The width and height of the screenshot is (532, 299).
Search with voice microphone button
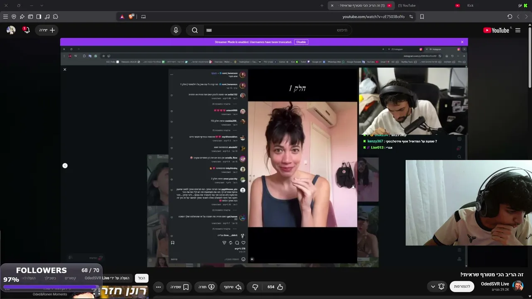tap(176, 30)
